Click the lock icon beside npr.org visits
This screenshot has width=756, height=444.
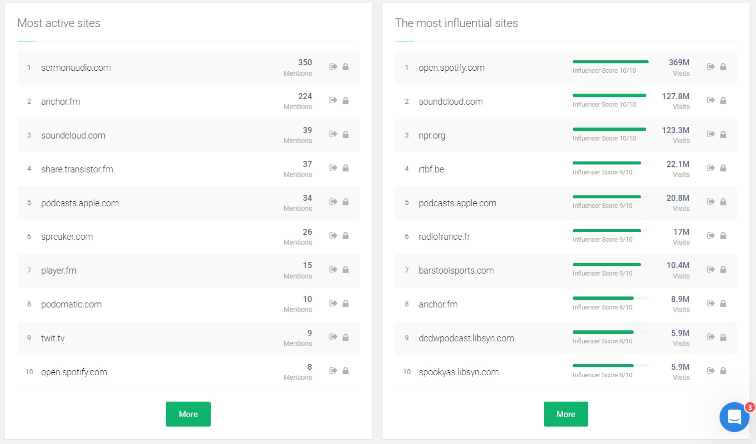pos(723,135)
